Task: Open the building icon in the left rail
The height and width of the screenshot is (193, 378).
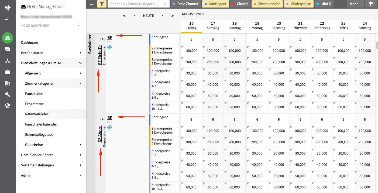Action: [8, 83]
